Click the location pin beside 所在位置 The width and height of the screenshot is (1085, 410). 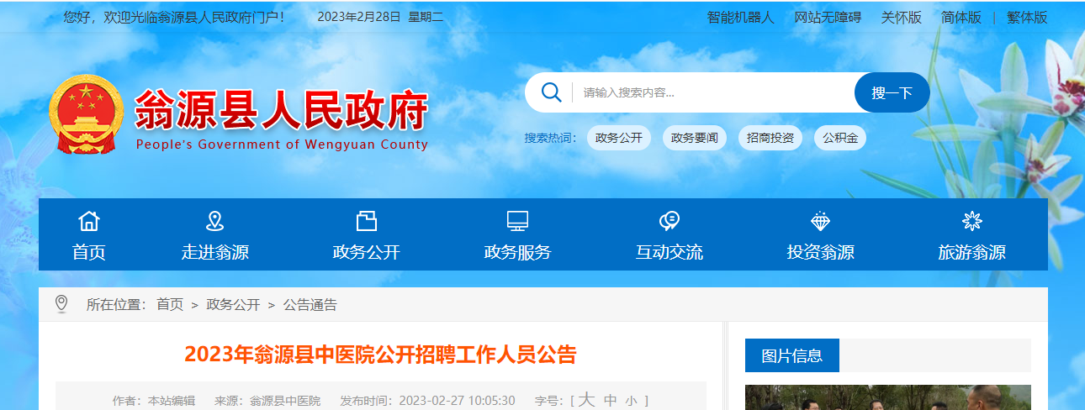tap(61, 304)
